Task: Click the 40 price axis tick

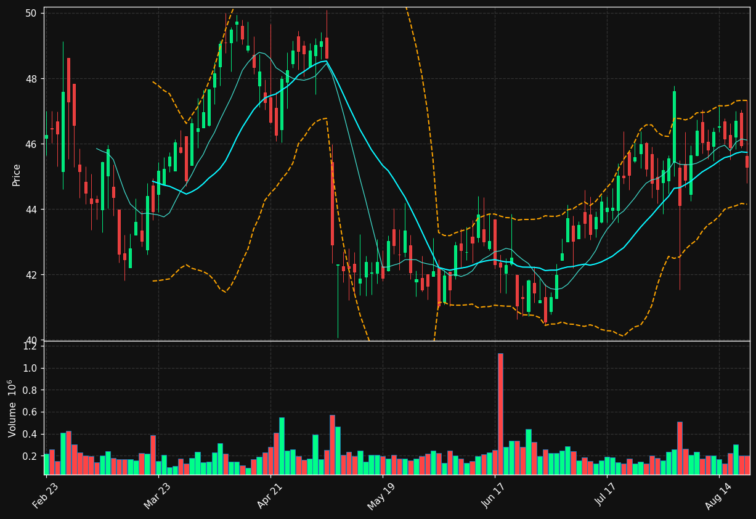Action: (x=32, y=340)
